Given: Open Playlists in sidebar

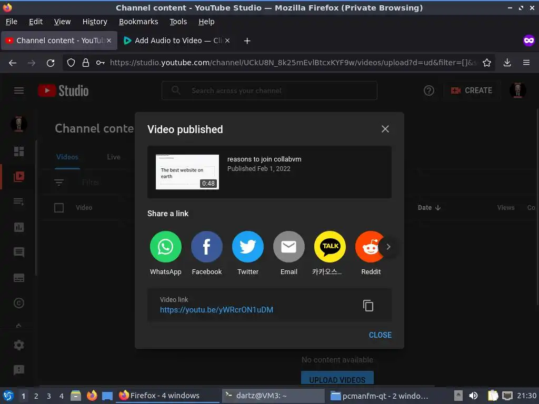Looking at the screenshot, I should [18, 201].
